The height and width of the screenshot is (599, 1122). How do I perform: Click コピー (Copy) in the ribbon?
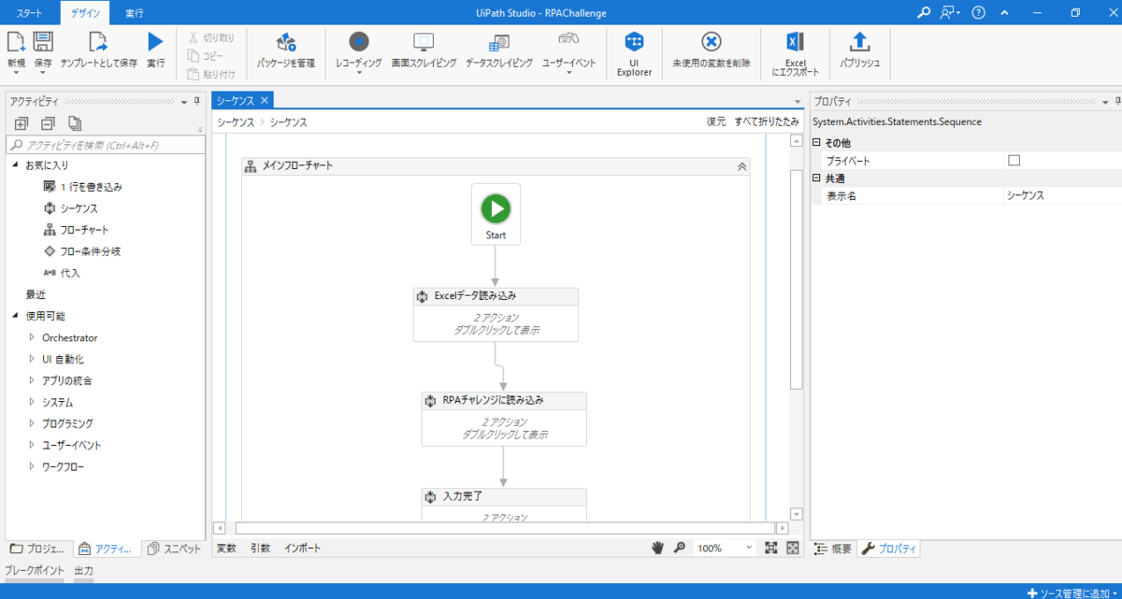[x=206, y=56]
